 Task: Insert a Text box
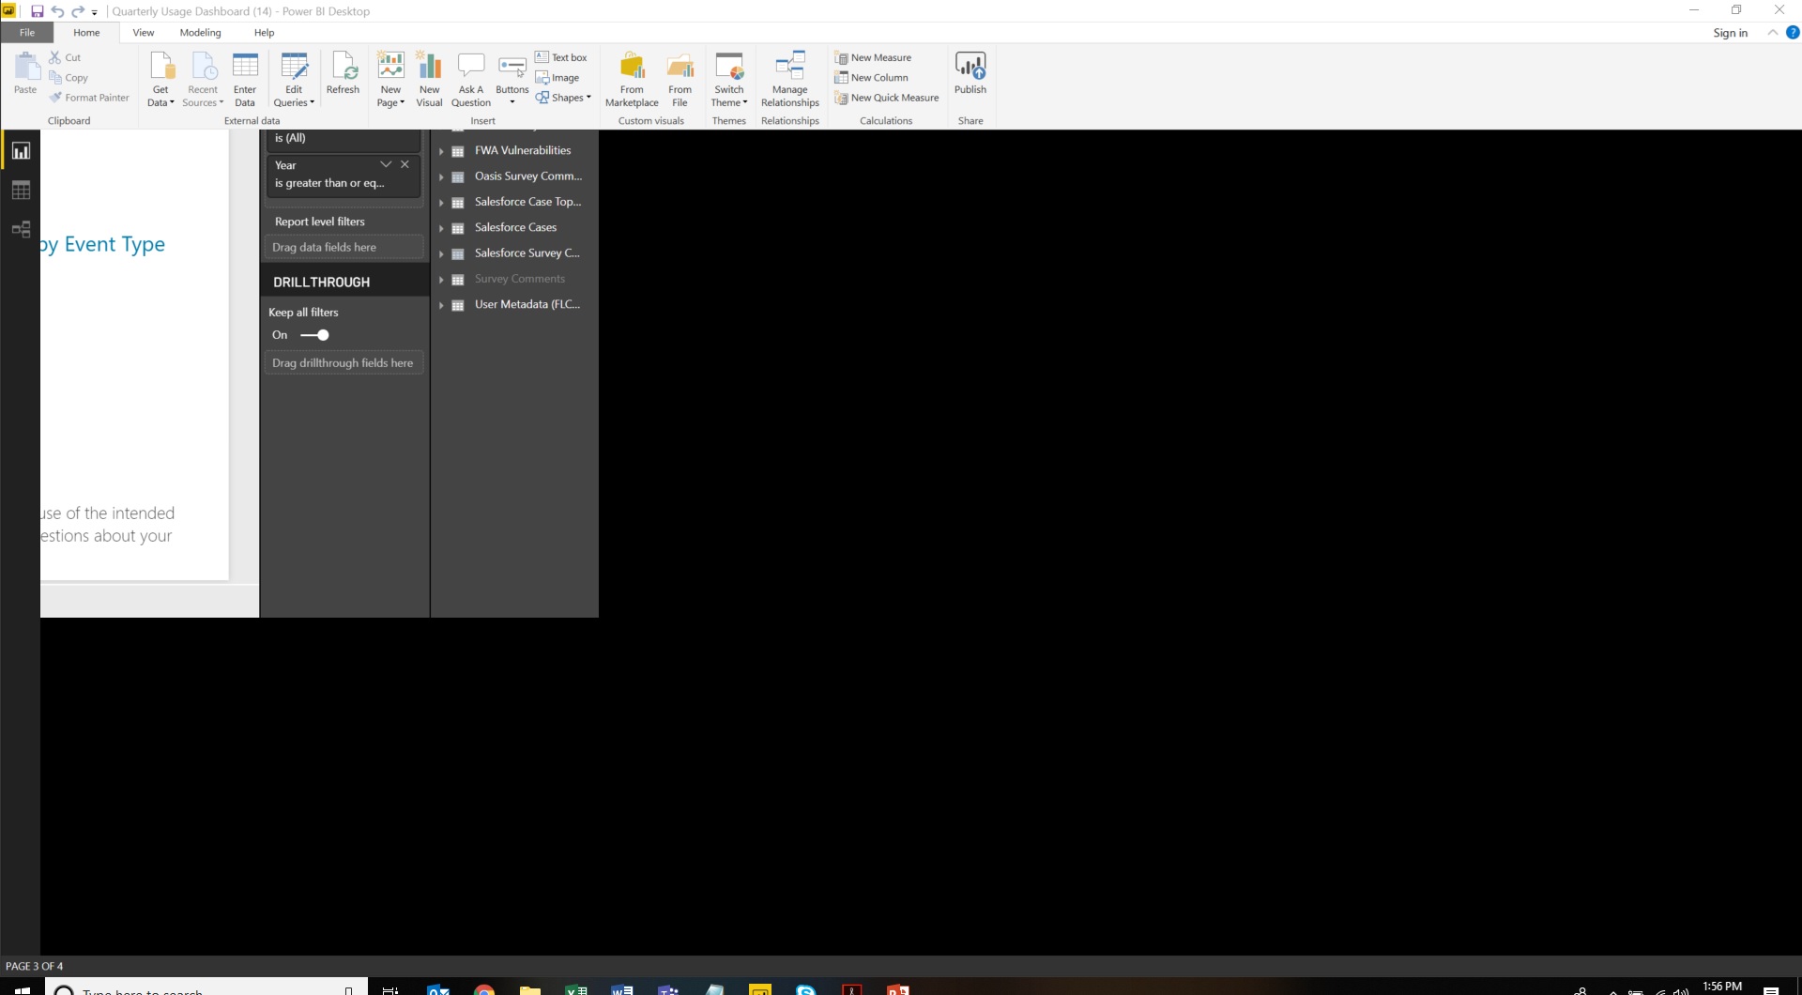pos(561,57)
